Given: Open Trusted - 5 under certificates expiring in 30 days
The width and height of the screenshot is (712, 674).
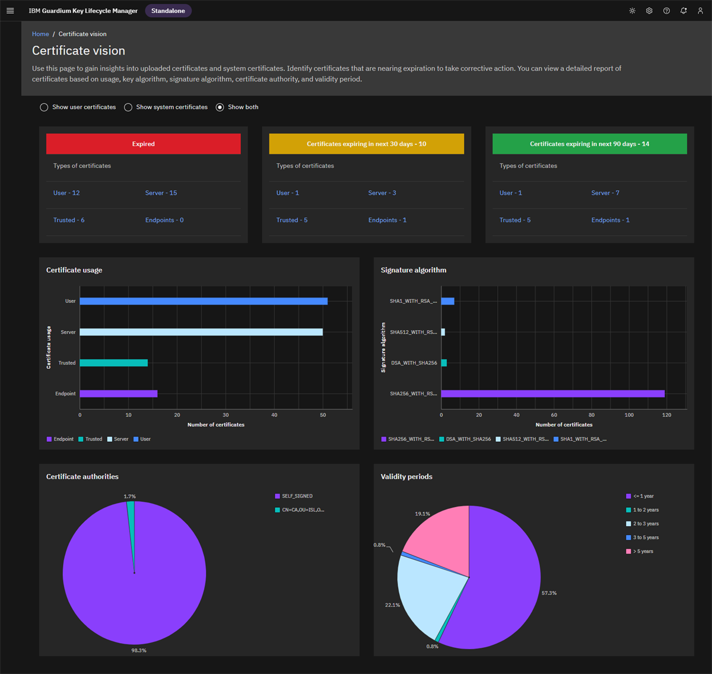Looking at the screenshot, I should tap(292, 220).
